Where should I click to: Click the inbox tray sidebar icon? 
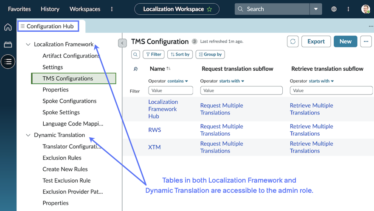point(8,44)
